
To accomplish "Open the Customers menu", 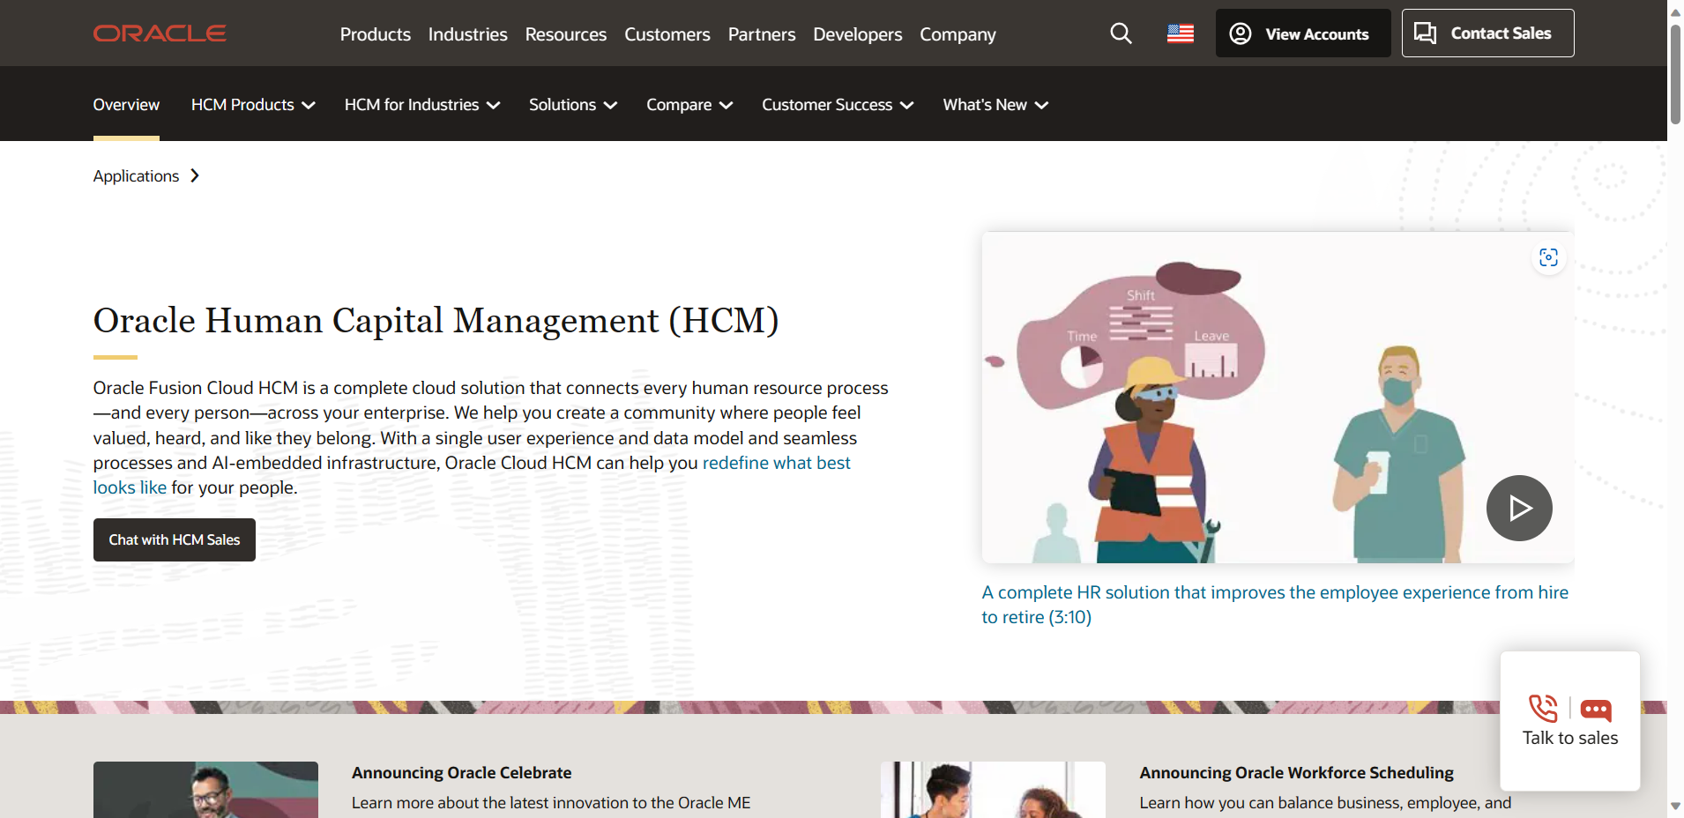I will click(667, 34).
